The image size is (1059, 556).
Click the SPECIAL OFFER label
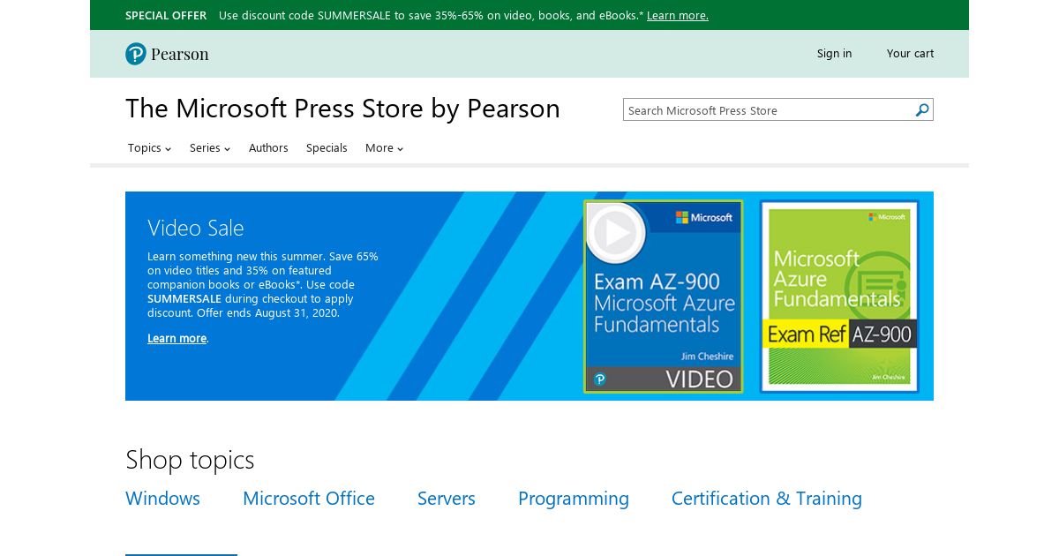[166, 16]
